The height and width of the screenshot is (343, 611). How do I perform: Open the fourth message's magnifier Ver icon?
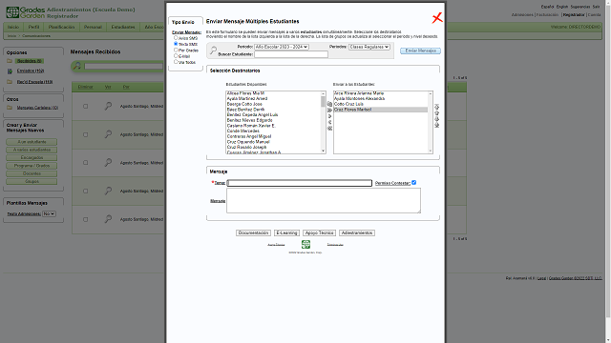point(108,191)
